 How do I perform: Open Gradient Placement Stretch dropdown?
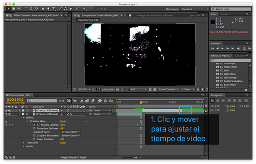click(70, 135)
